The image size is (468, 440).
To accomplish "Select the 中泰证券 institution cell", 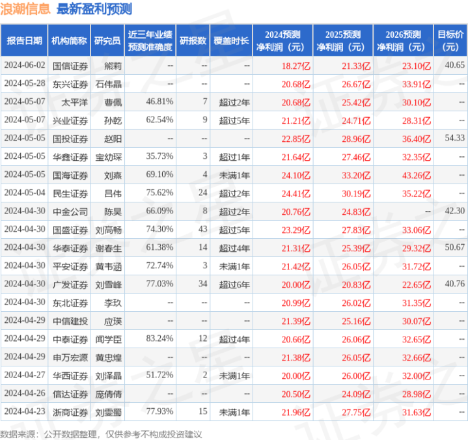I will click(x=70, y=339).
